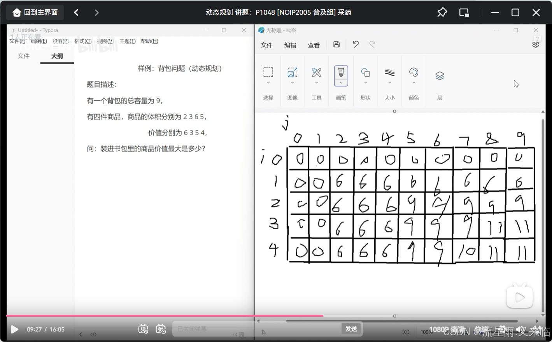552x342 pixels.
Task: Open the 主题 menu in Typora
Action: coord(128,41)
